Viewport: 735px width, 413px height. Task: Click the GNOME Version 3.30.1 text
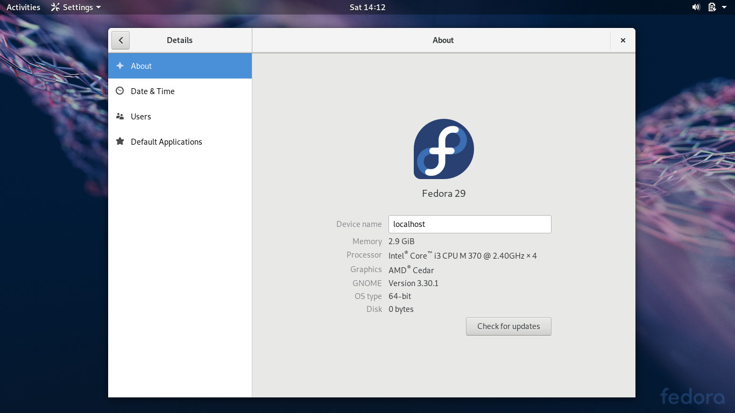point(413,283)
